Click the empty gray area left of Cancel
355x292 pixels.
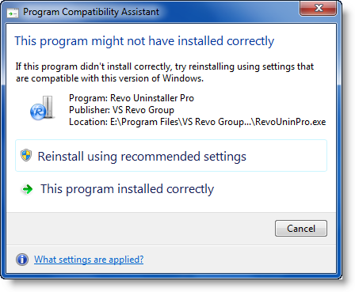(140, 229)
